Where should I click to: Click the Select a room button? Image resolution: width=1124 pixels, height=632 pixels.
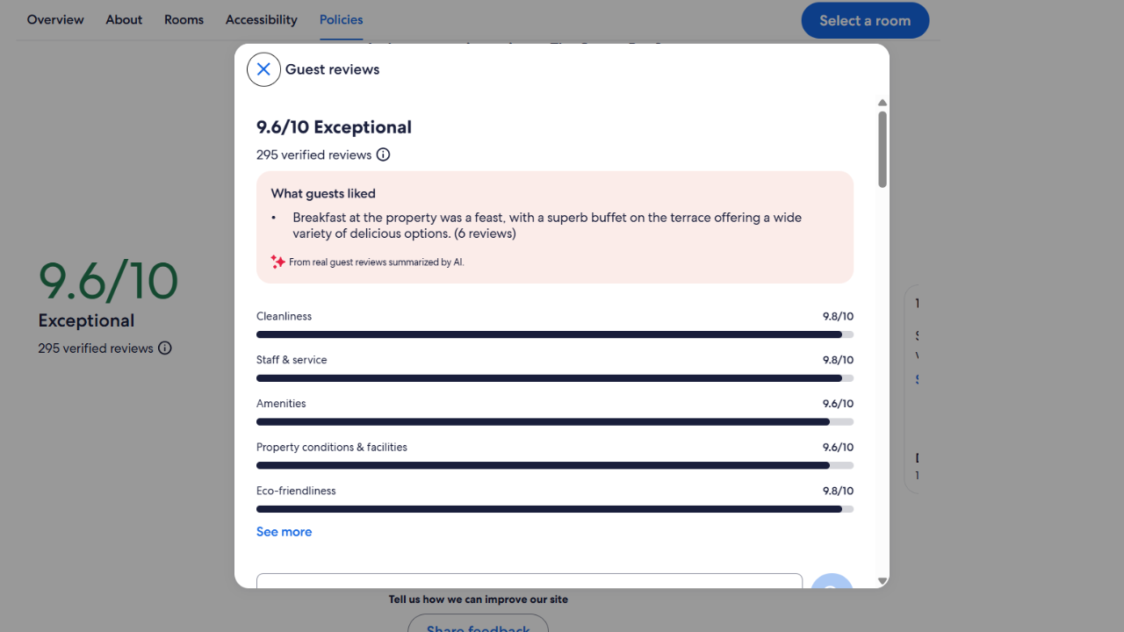coord(865,20)
